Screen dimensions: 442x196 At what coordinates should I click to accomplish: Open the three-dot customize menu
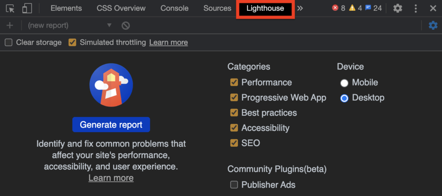(416, 9)
